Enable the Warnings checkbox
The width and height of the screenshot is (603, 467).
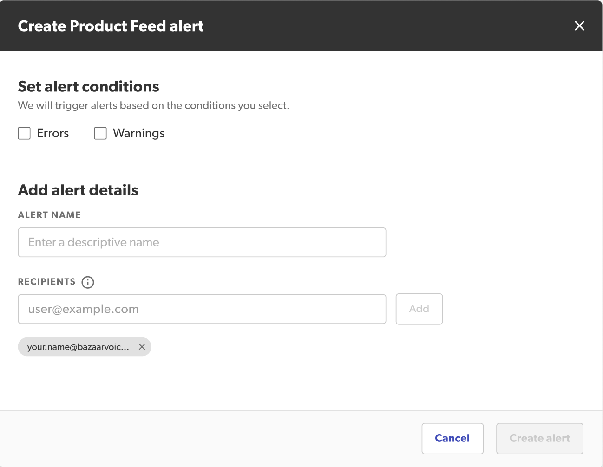click(x=100, y=133)
